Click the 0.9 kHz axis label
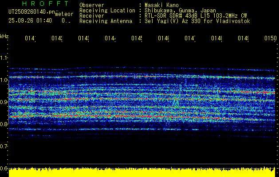The image size is (279, 177). 4,102
